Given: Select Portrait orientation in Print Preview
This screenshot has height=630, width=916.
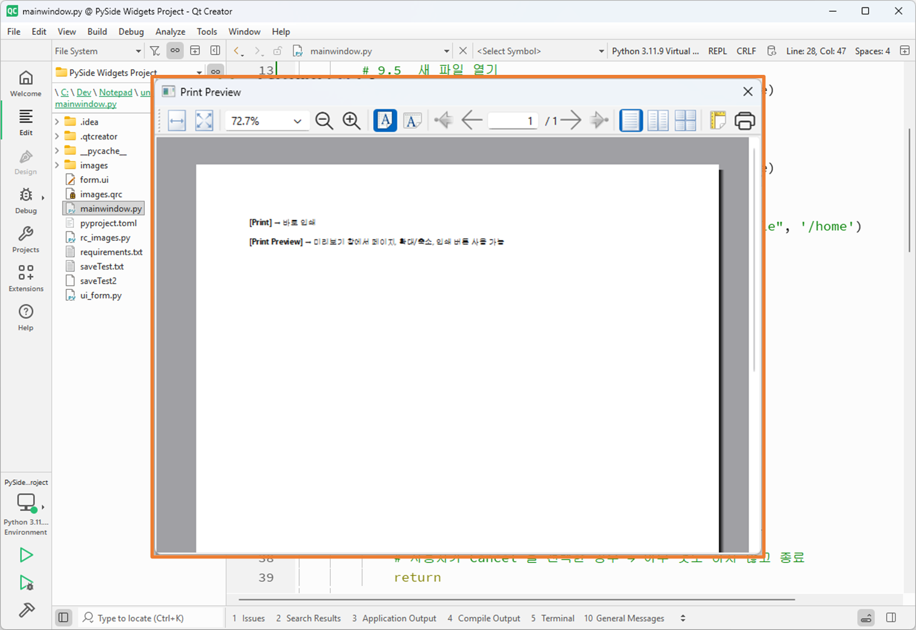Looking at the screenshot, I should (x=385, y=120).
